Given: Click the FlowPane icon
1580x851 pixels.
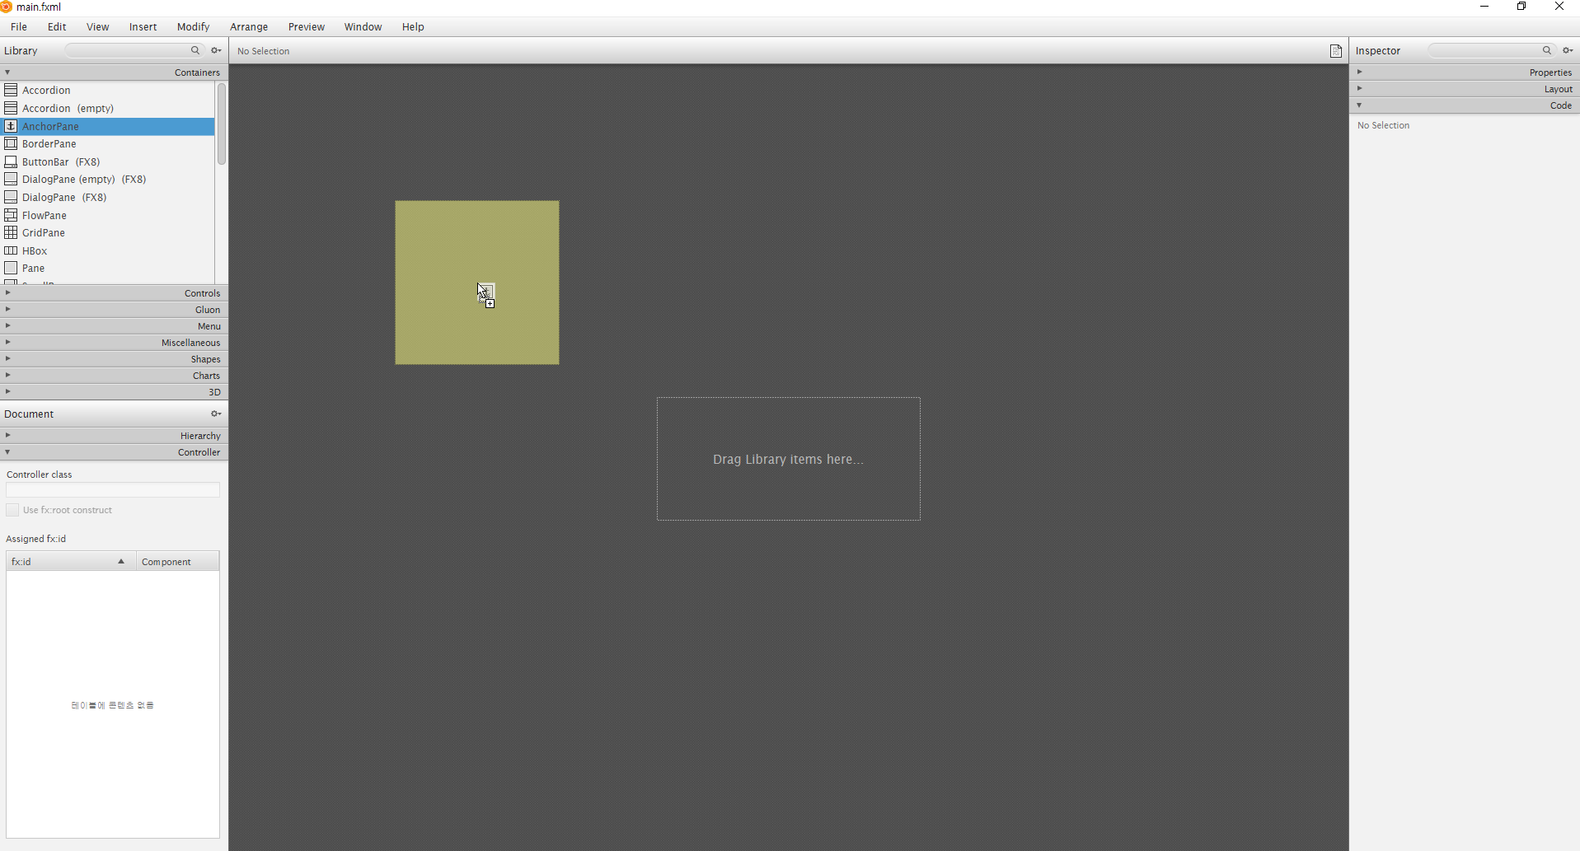Looking at the screenshot, I should [11, 215].
